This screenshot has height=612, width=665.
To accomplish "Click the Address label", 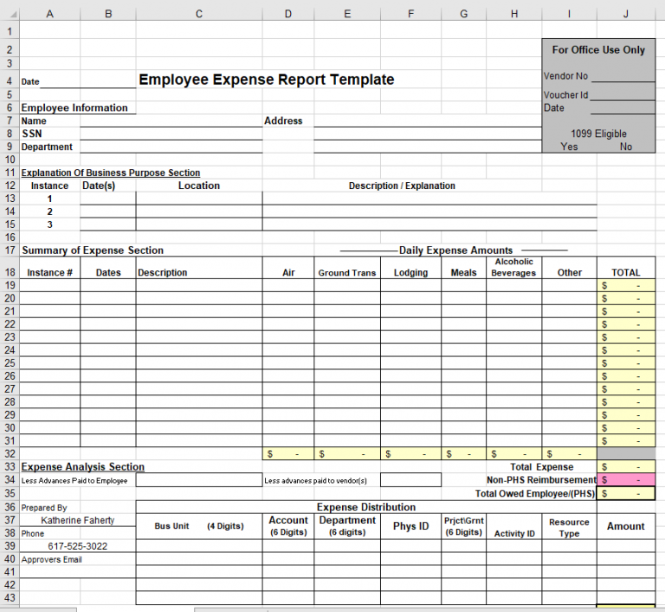I will (283, 120).
